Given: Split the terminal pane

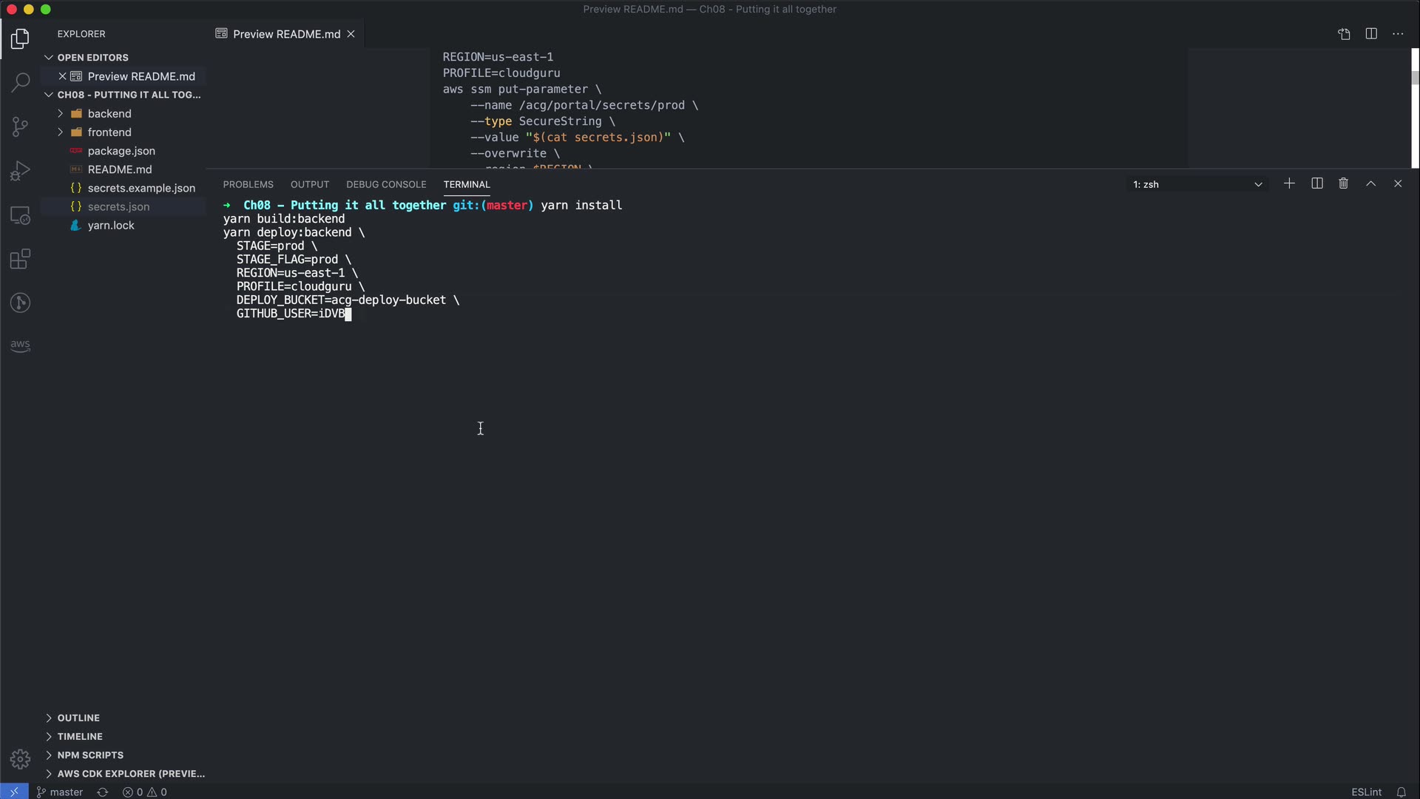Looking at the screenshot, I should click(1316, 183).
